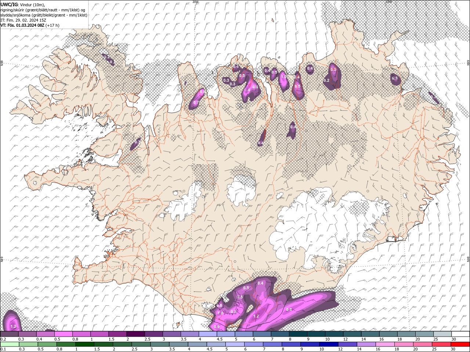The width and height of the screenshot is (470, 352).
Task: Click the "0.3" value label in east Iceland
Action: [395, 78]
